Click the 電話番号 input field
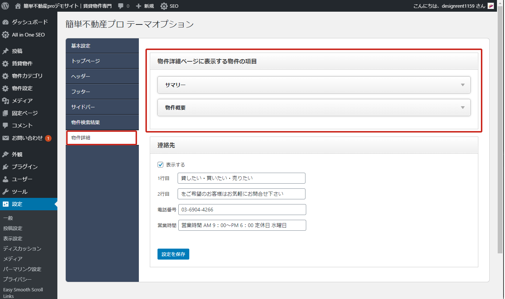This screenshot has width=505, height=299. pyautogui.click(x=242, y=210)
